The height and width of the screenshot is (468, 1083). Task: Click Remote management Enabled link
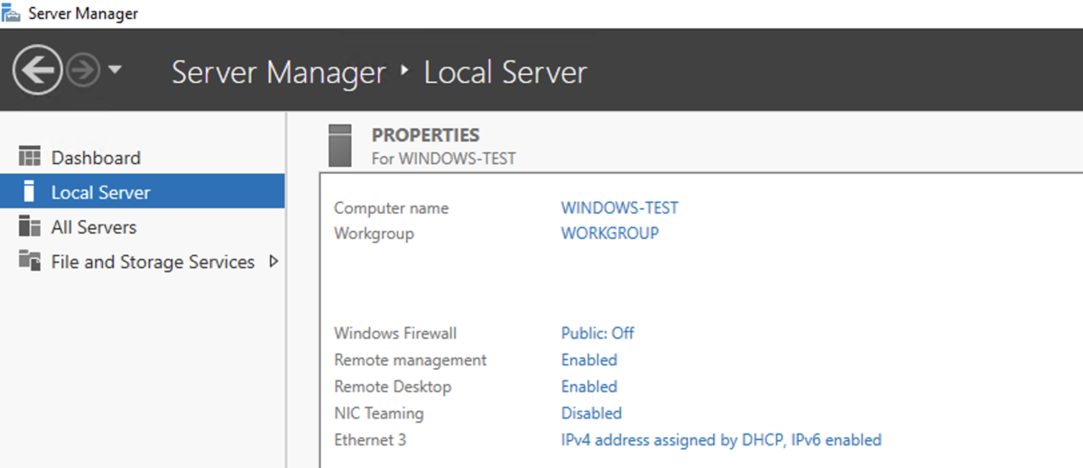click(588, 360)
